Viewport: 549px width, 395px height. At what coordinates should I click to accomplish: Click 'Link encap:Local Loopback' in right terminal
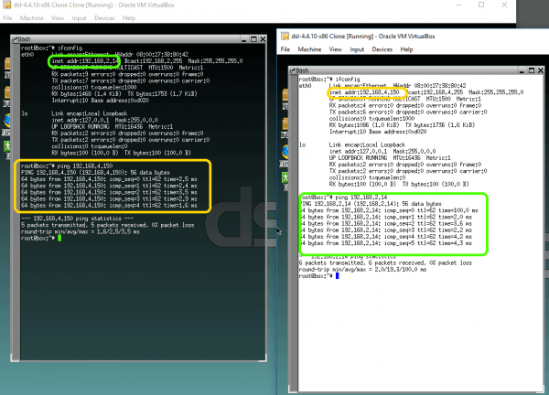point(367,144)
